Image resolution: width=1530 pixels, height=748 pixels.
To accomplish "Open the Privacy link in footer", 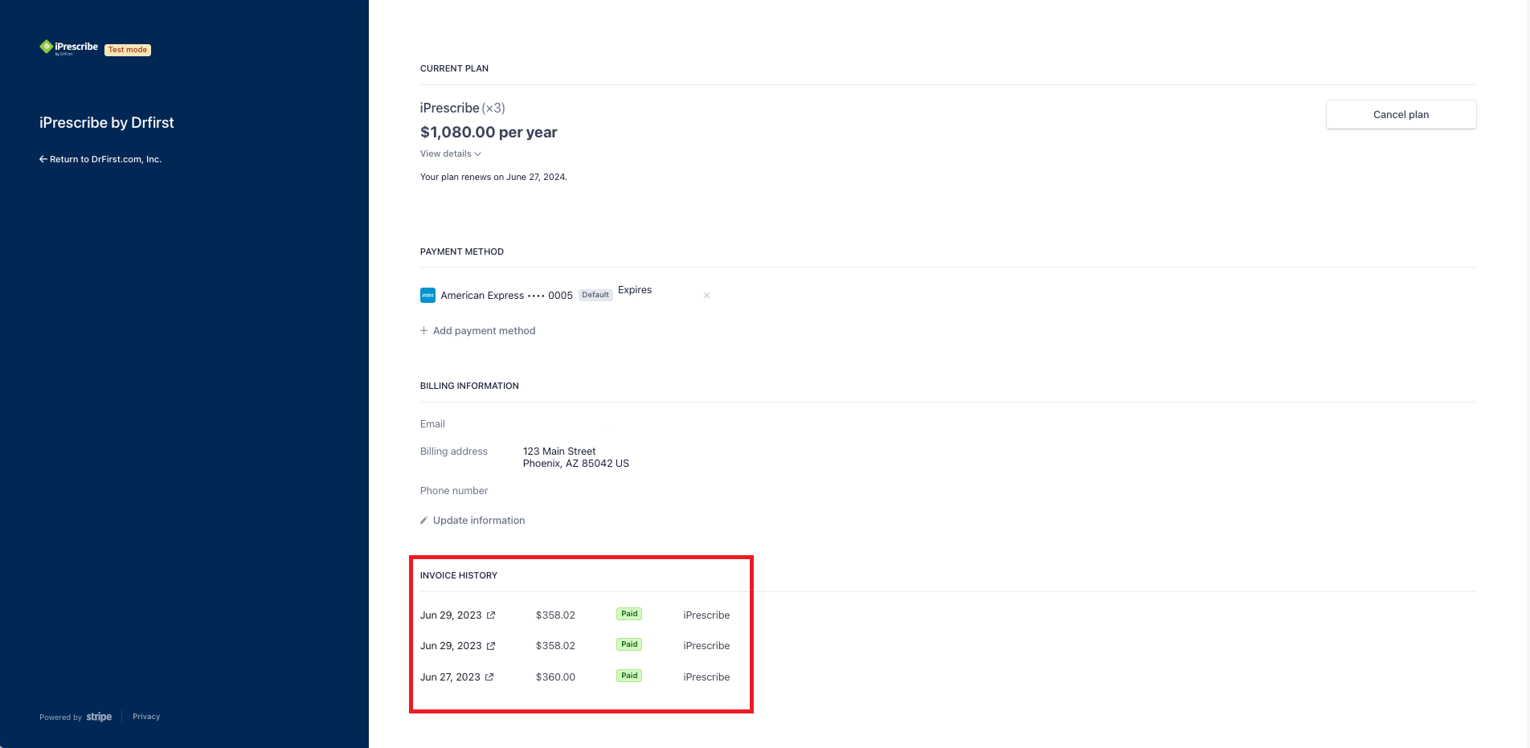I will [x=146, y=717].
